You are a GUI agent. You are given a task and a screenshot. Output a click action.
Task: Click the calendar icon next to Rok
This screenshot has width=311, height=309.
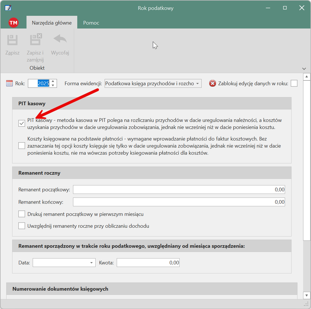click(x=9, y=83)
